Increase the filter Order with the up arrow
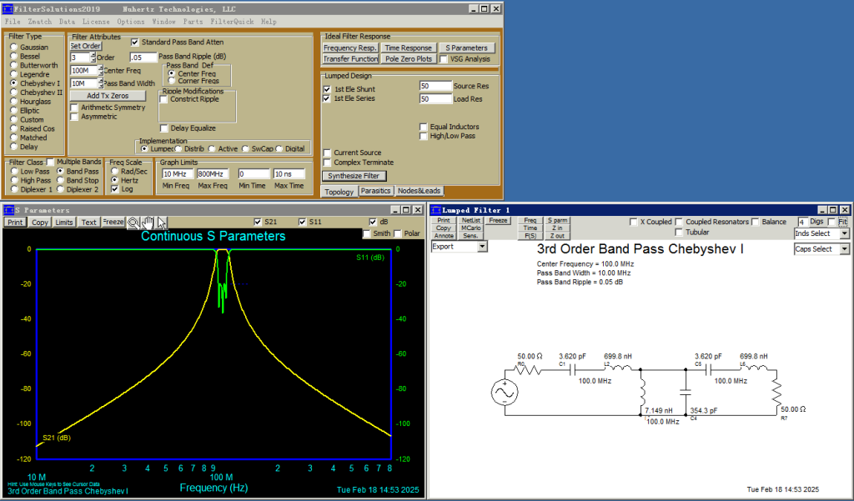This screenshot has width=854, height=501. click(93, 54)
